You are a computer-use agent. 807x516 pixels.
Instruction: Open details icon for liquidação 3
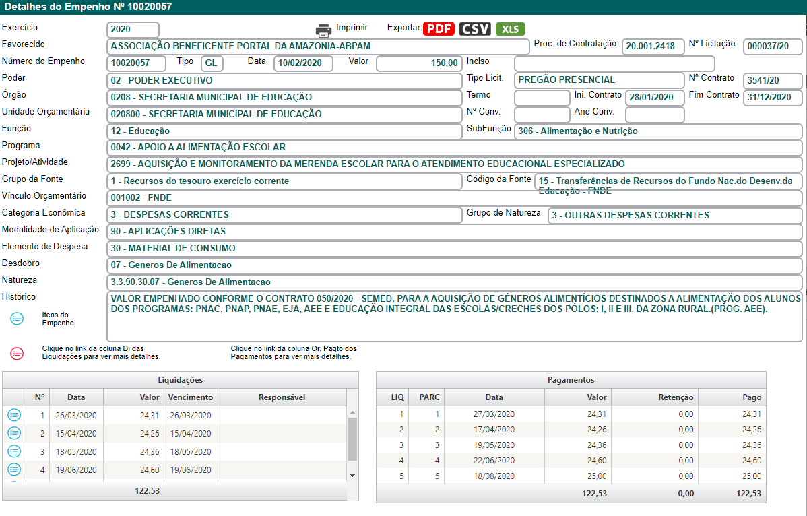14,451
